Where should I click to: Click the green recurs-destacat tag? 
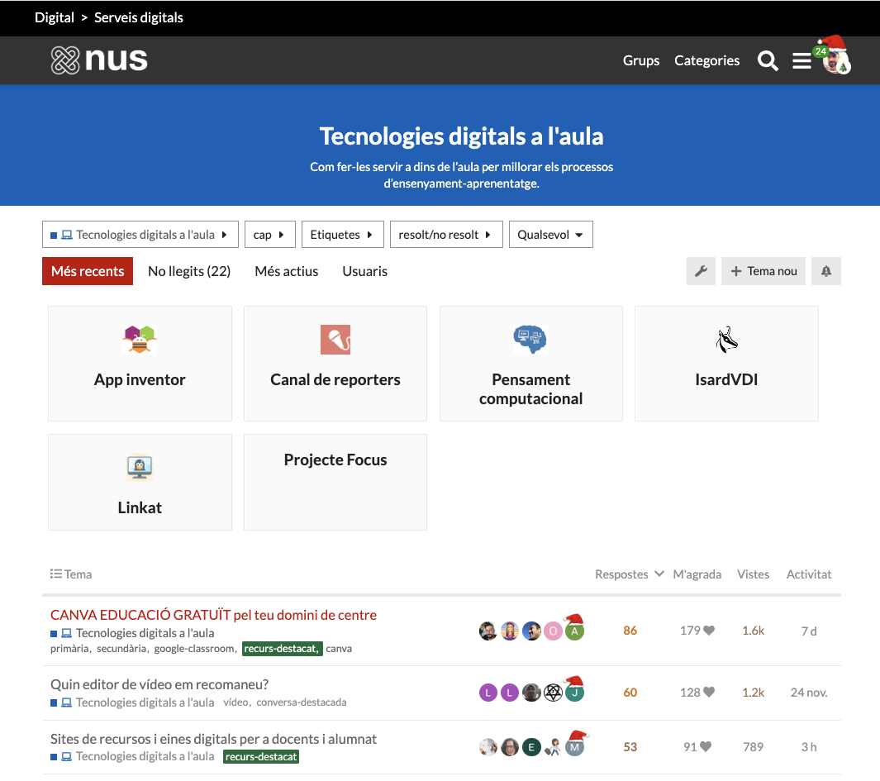coord(282,649)
